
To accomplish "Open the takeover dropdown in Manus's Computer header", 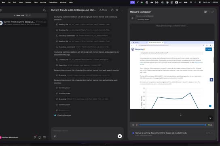I will (206, 12).
